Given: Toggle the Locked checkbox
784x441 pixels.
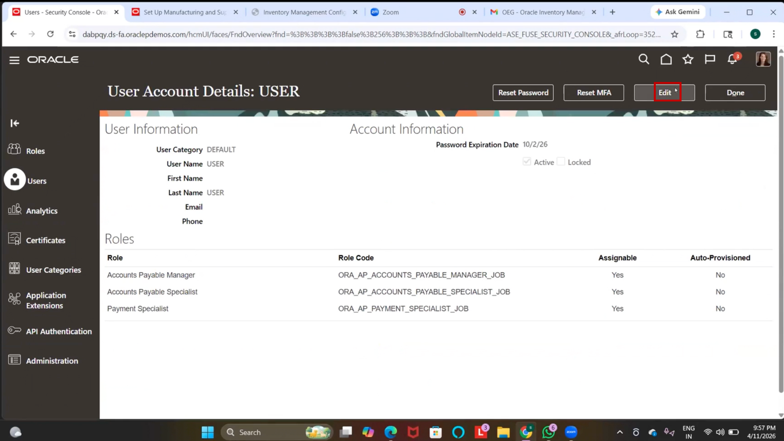Looking at the screenshot, I should coord(561,162).
